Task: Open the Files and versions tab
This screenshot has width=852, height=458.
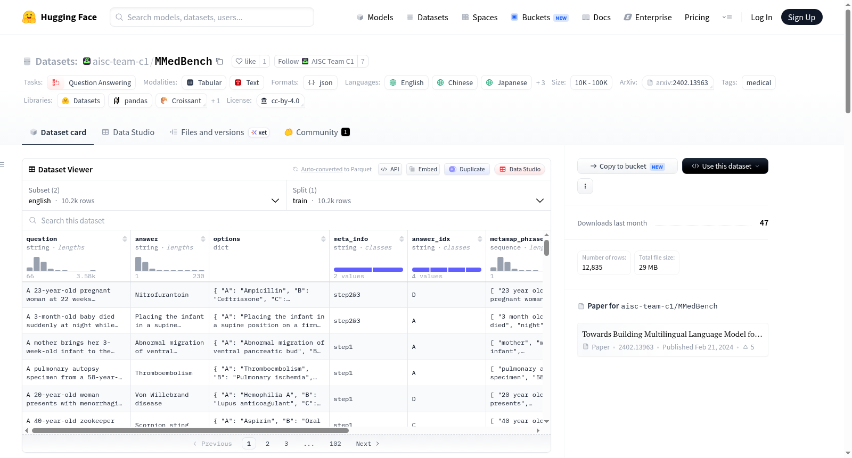Action: click(219, 132)
